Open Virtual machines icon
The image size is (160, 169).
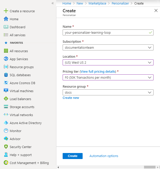(6, 91)
